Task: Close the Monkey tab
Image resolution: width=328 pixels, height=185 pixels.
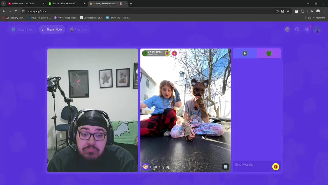Action: (x=125, y=4)
